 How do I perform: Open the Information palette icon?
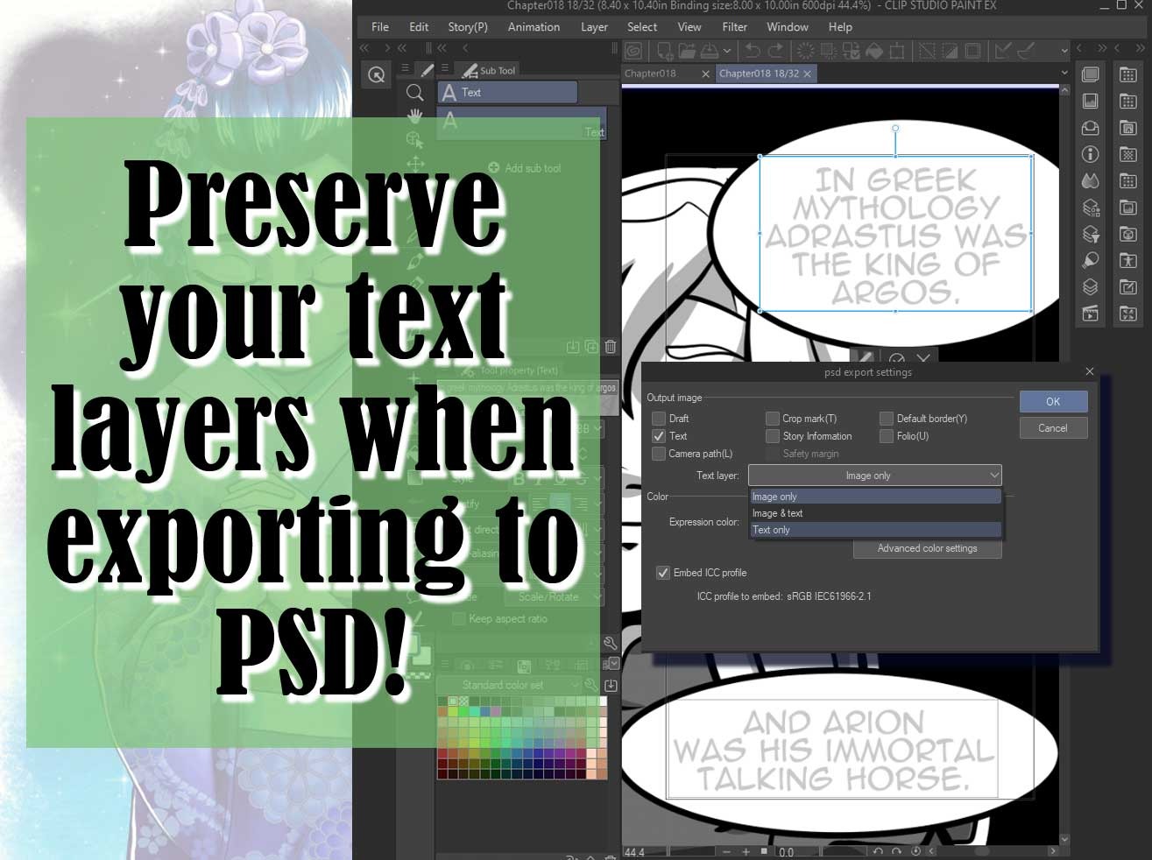[x=1091, y=154]
